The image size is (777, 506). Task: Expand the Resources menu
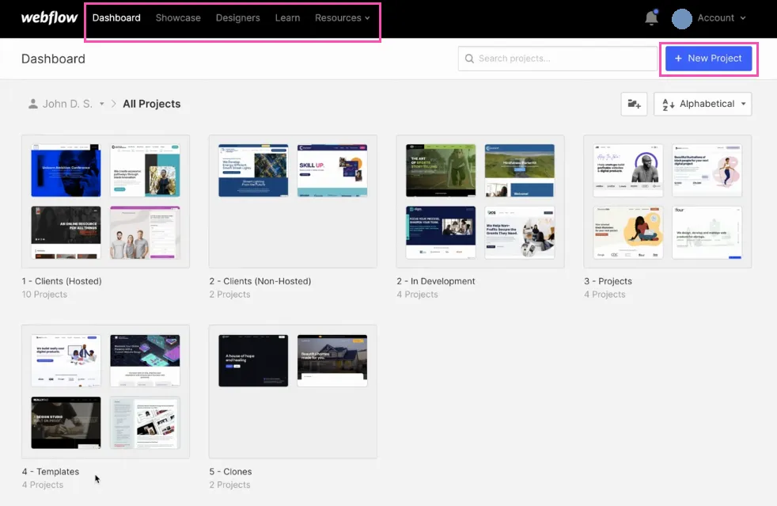(x=343, y=18)
